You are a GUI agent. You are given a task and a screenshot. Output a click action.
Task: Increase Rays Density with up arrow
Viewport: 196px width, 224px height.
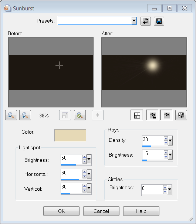pyautogui.click(x=166, y=138)
